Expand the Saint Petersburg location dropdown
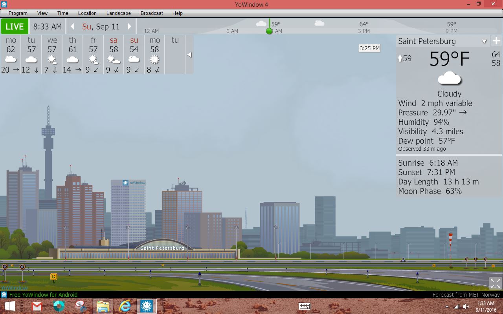Screen dimensions: 503x314 484,41
